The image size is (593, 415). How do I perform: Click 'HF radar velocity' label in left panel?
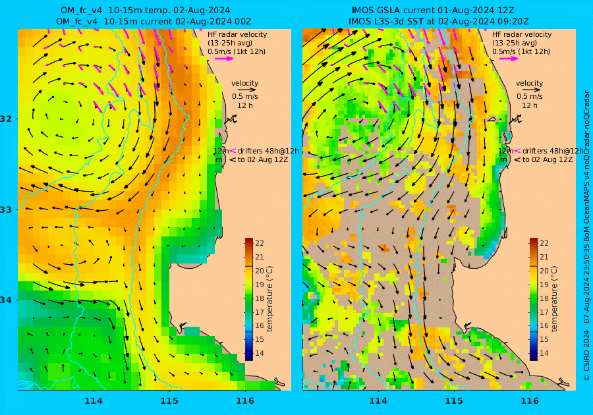(237, 34)
